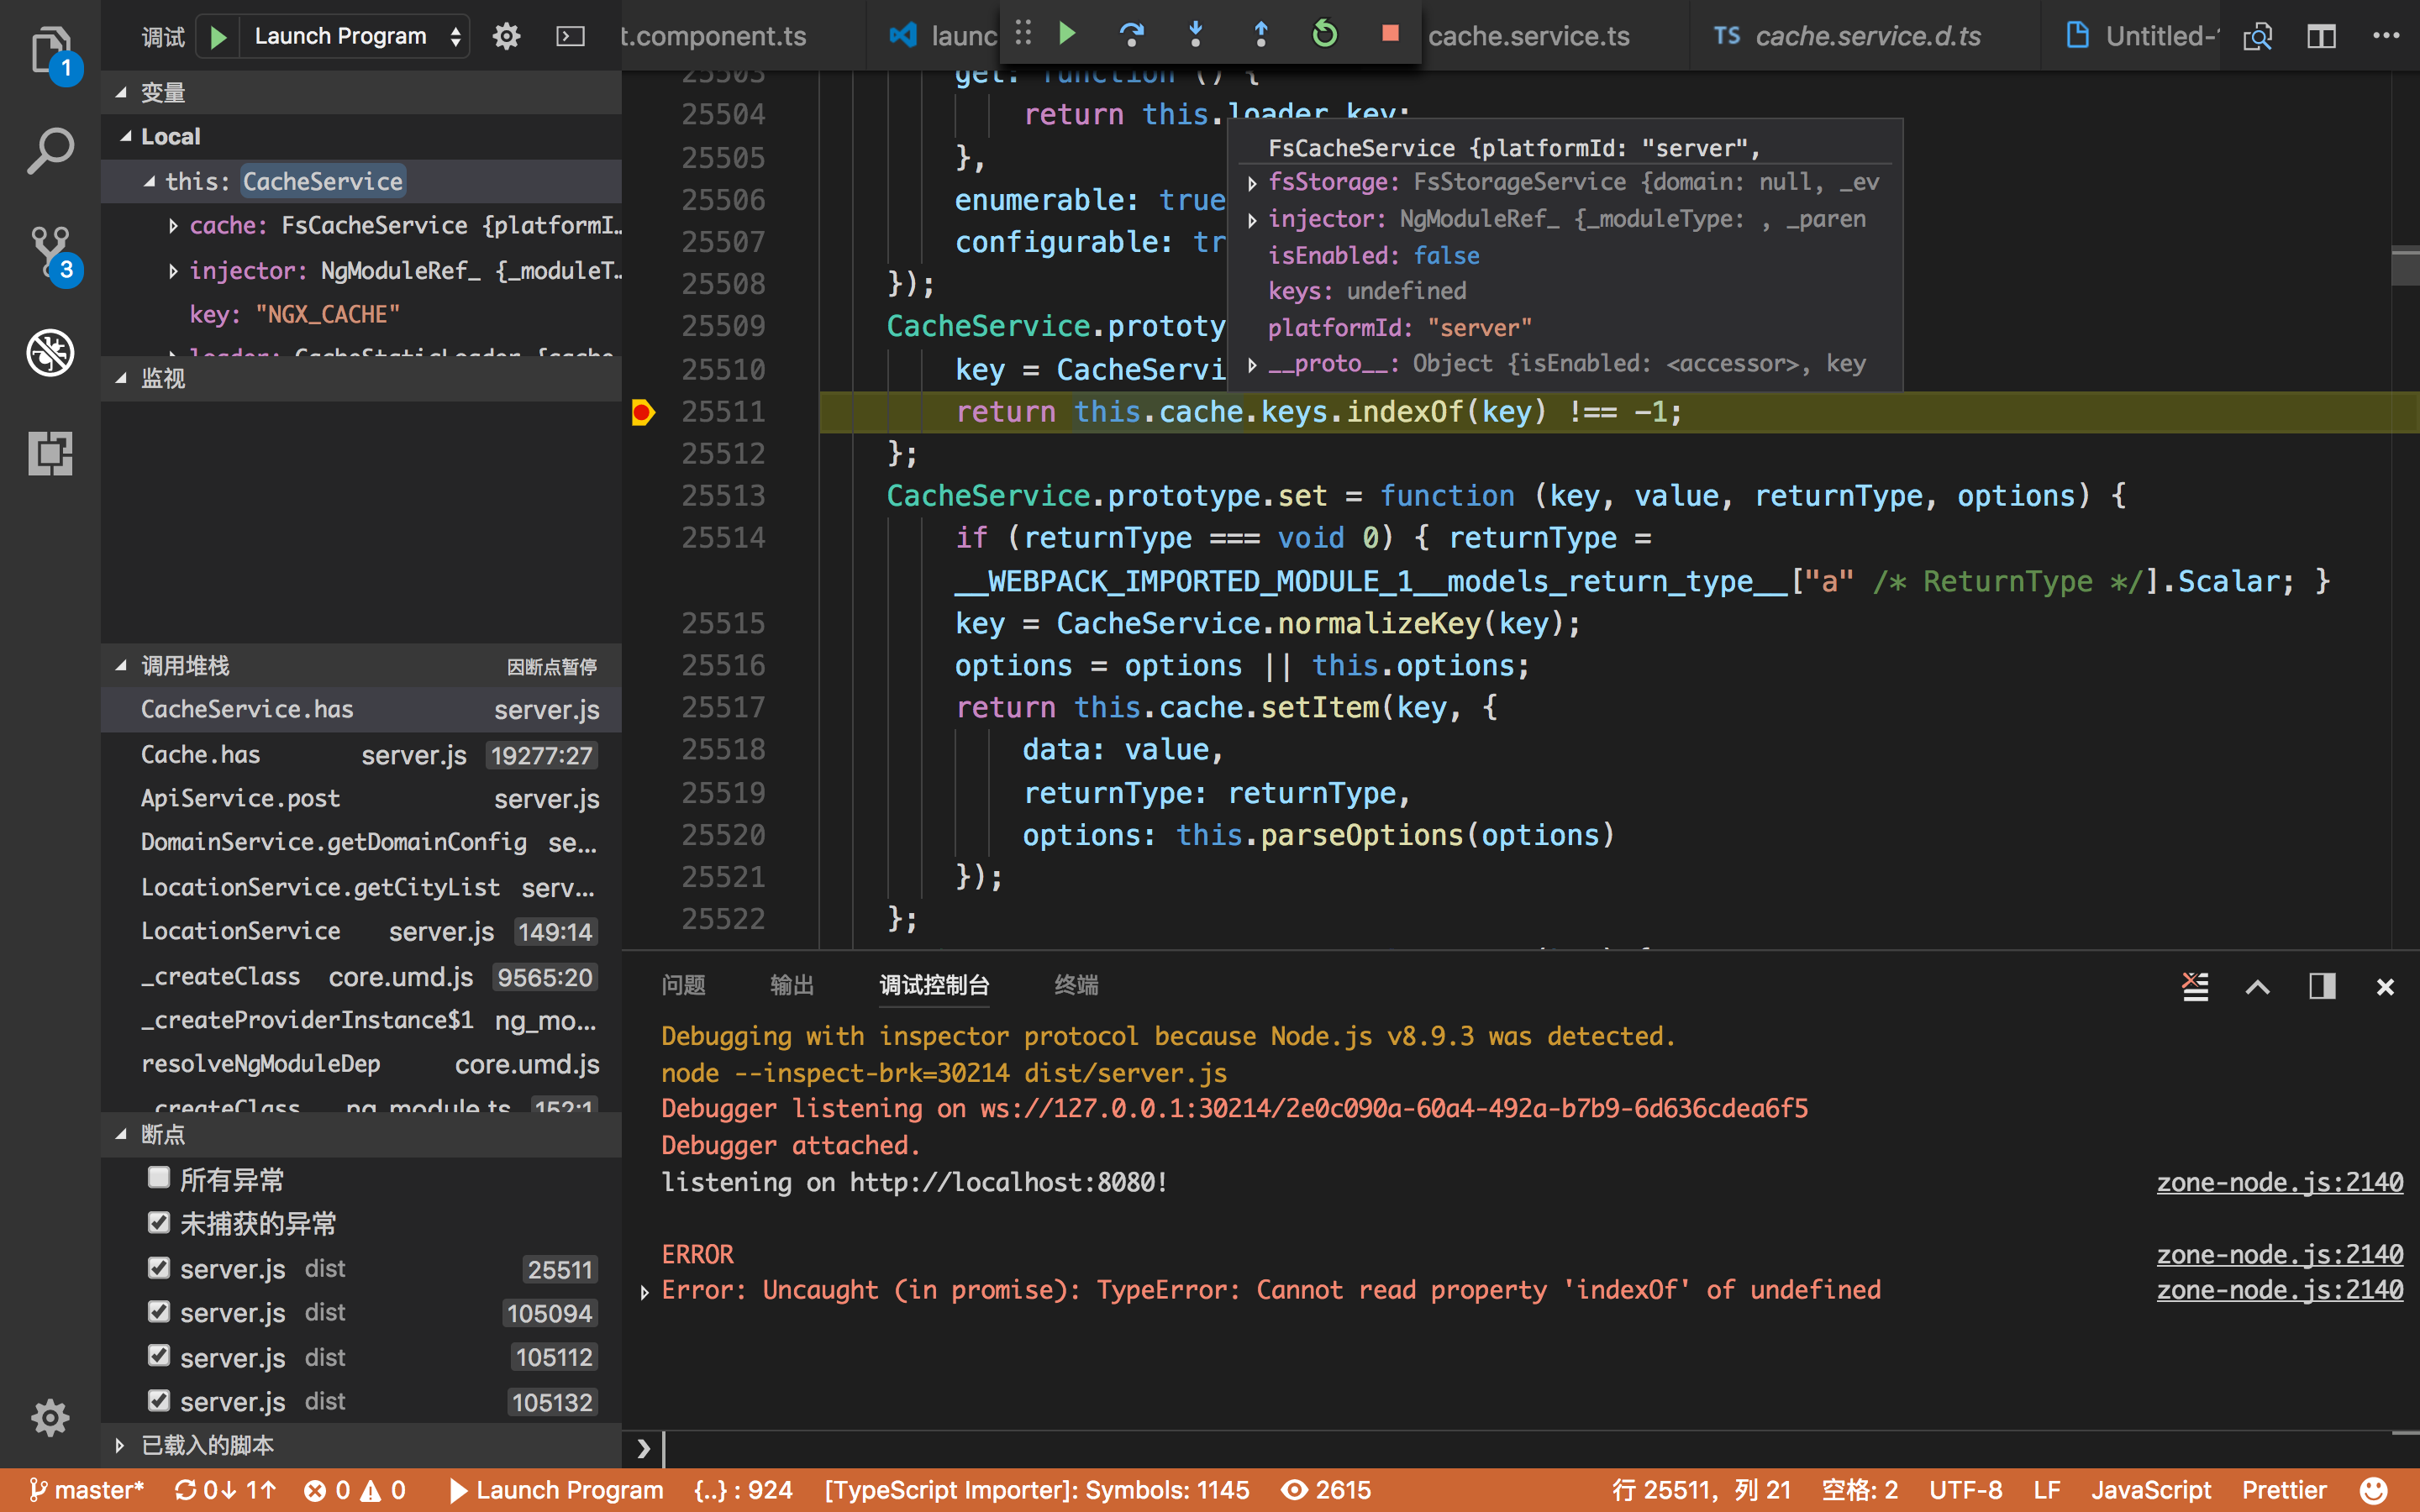Open changes icon in editor title
This screenshot has width=2420, height=1512.
pyautogui.click(x=2257, y=37)
